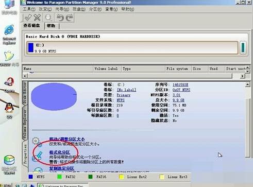
Task: Open the QQ penguin desktop icon
Action: pos(9,110)
